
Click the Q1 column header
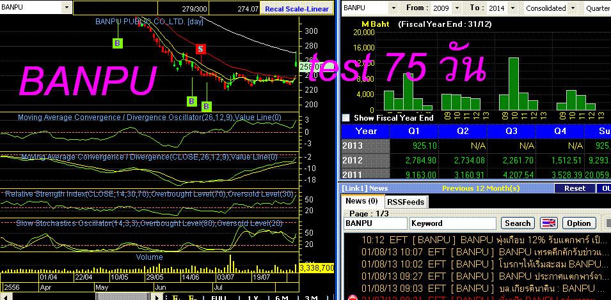click(415, 131)
